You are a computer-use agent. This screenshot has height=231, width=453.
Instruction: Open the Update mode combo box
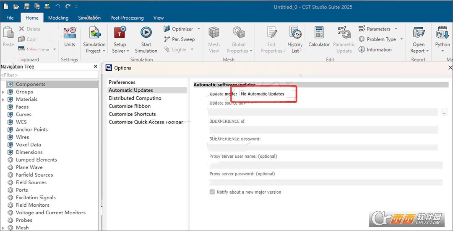click(x=268, y=94)
